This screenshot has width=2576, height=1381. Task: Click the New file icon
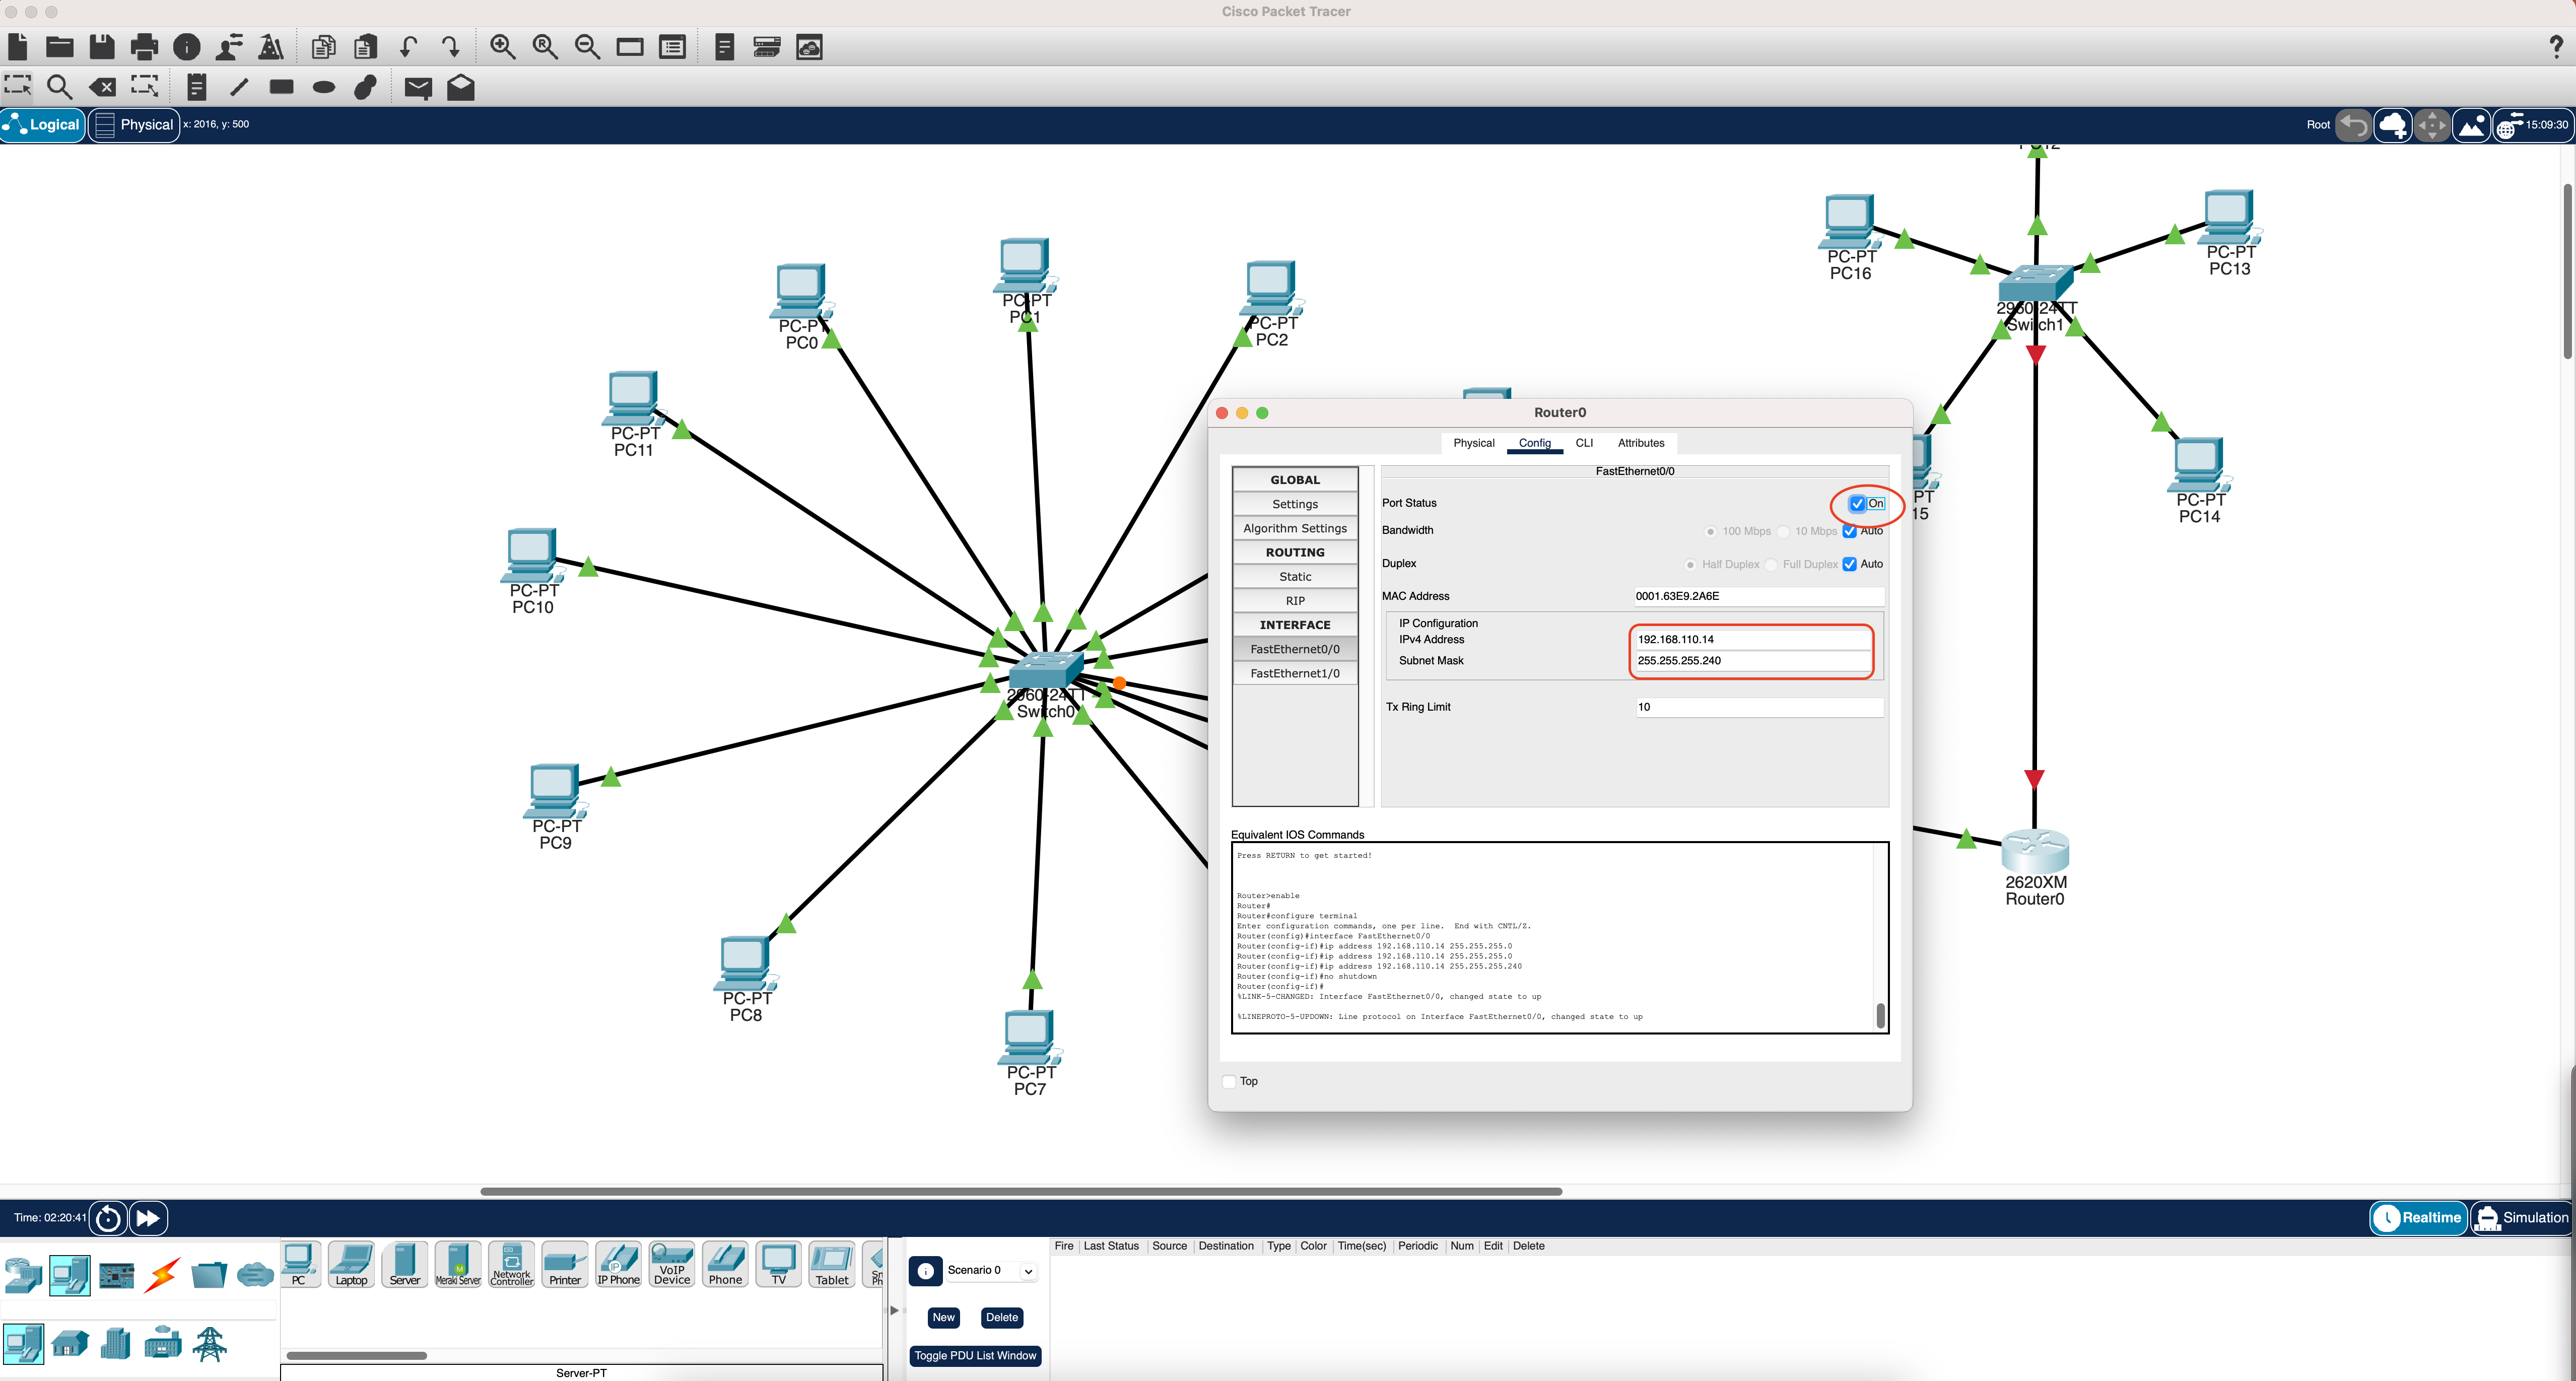(x=17, y=46)
